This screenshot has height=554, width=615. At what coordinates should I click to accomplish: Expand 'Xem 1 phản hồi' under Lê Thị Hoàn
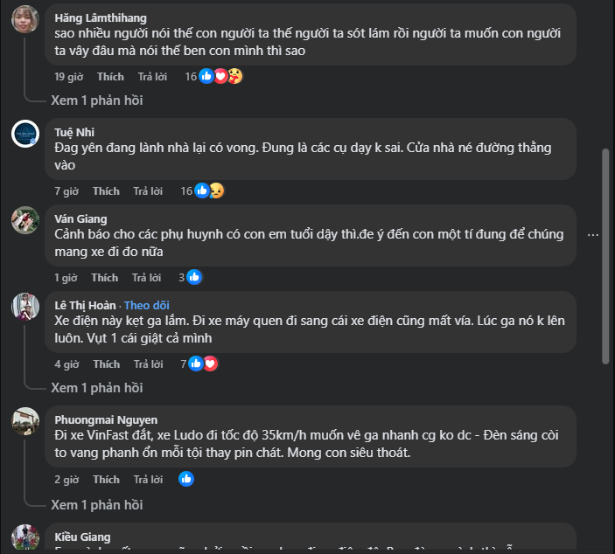(96, 388)
